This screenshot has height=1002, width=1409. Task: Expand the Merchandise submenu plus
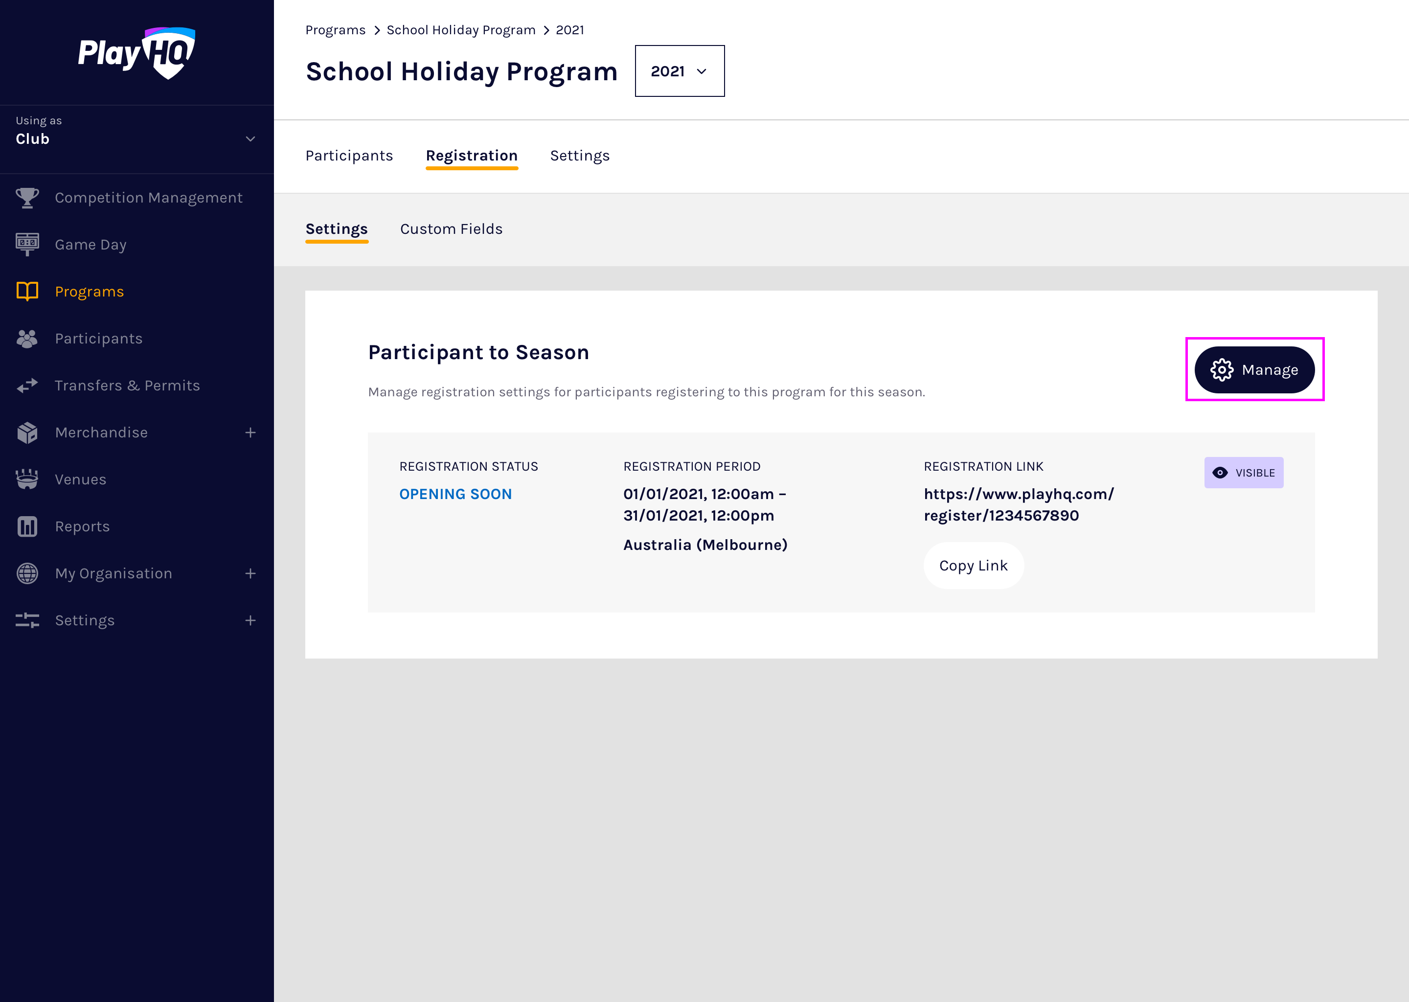pos(250,433)
